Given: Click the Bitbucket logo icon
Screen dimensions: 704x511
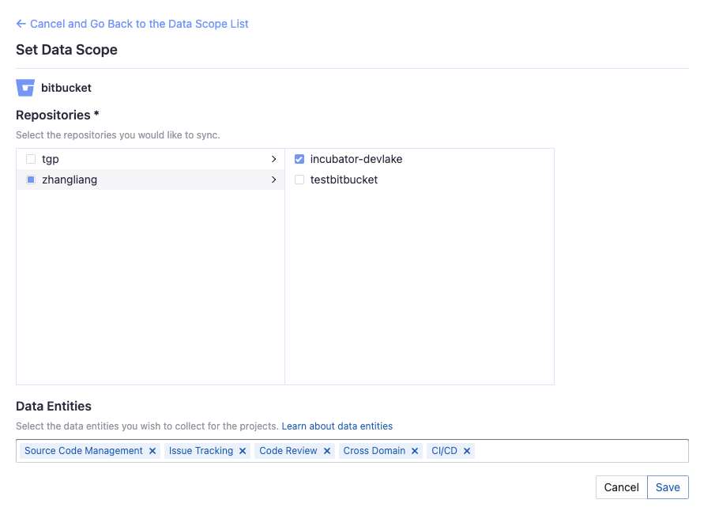Looking at the screenshot, I should [x=25, y=88].
